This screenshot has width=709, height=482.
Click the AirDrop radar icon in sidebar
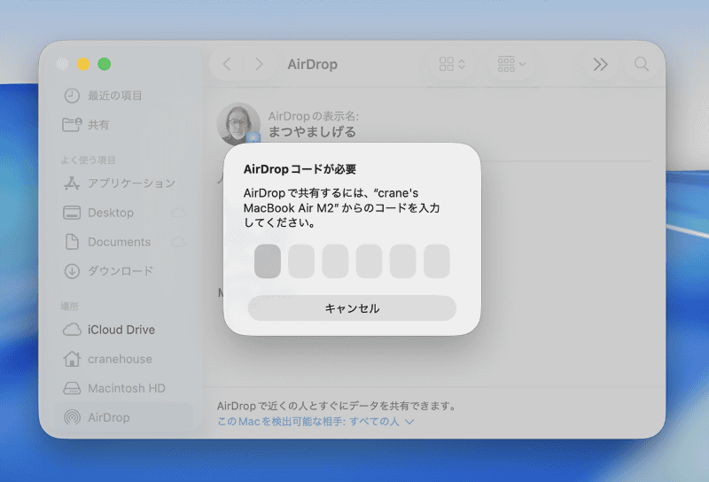[x=72, y=417]
